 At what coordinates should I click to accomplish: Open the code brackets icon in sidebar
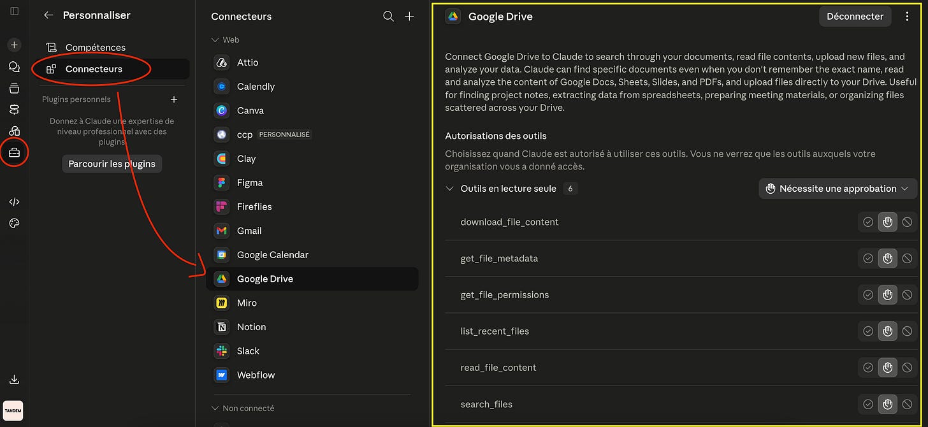14,202
